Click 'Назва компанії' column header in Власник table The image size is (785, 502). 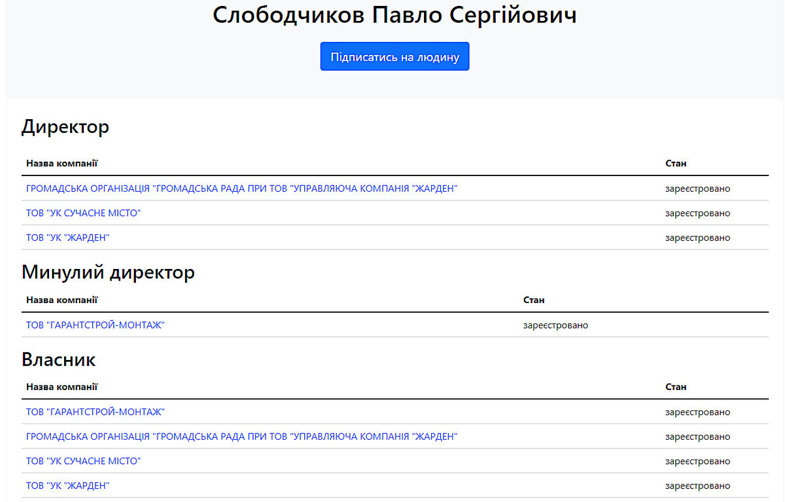(61, 387)
